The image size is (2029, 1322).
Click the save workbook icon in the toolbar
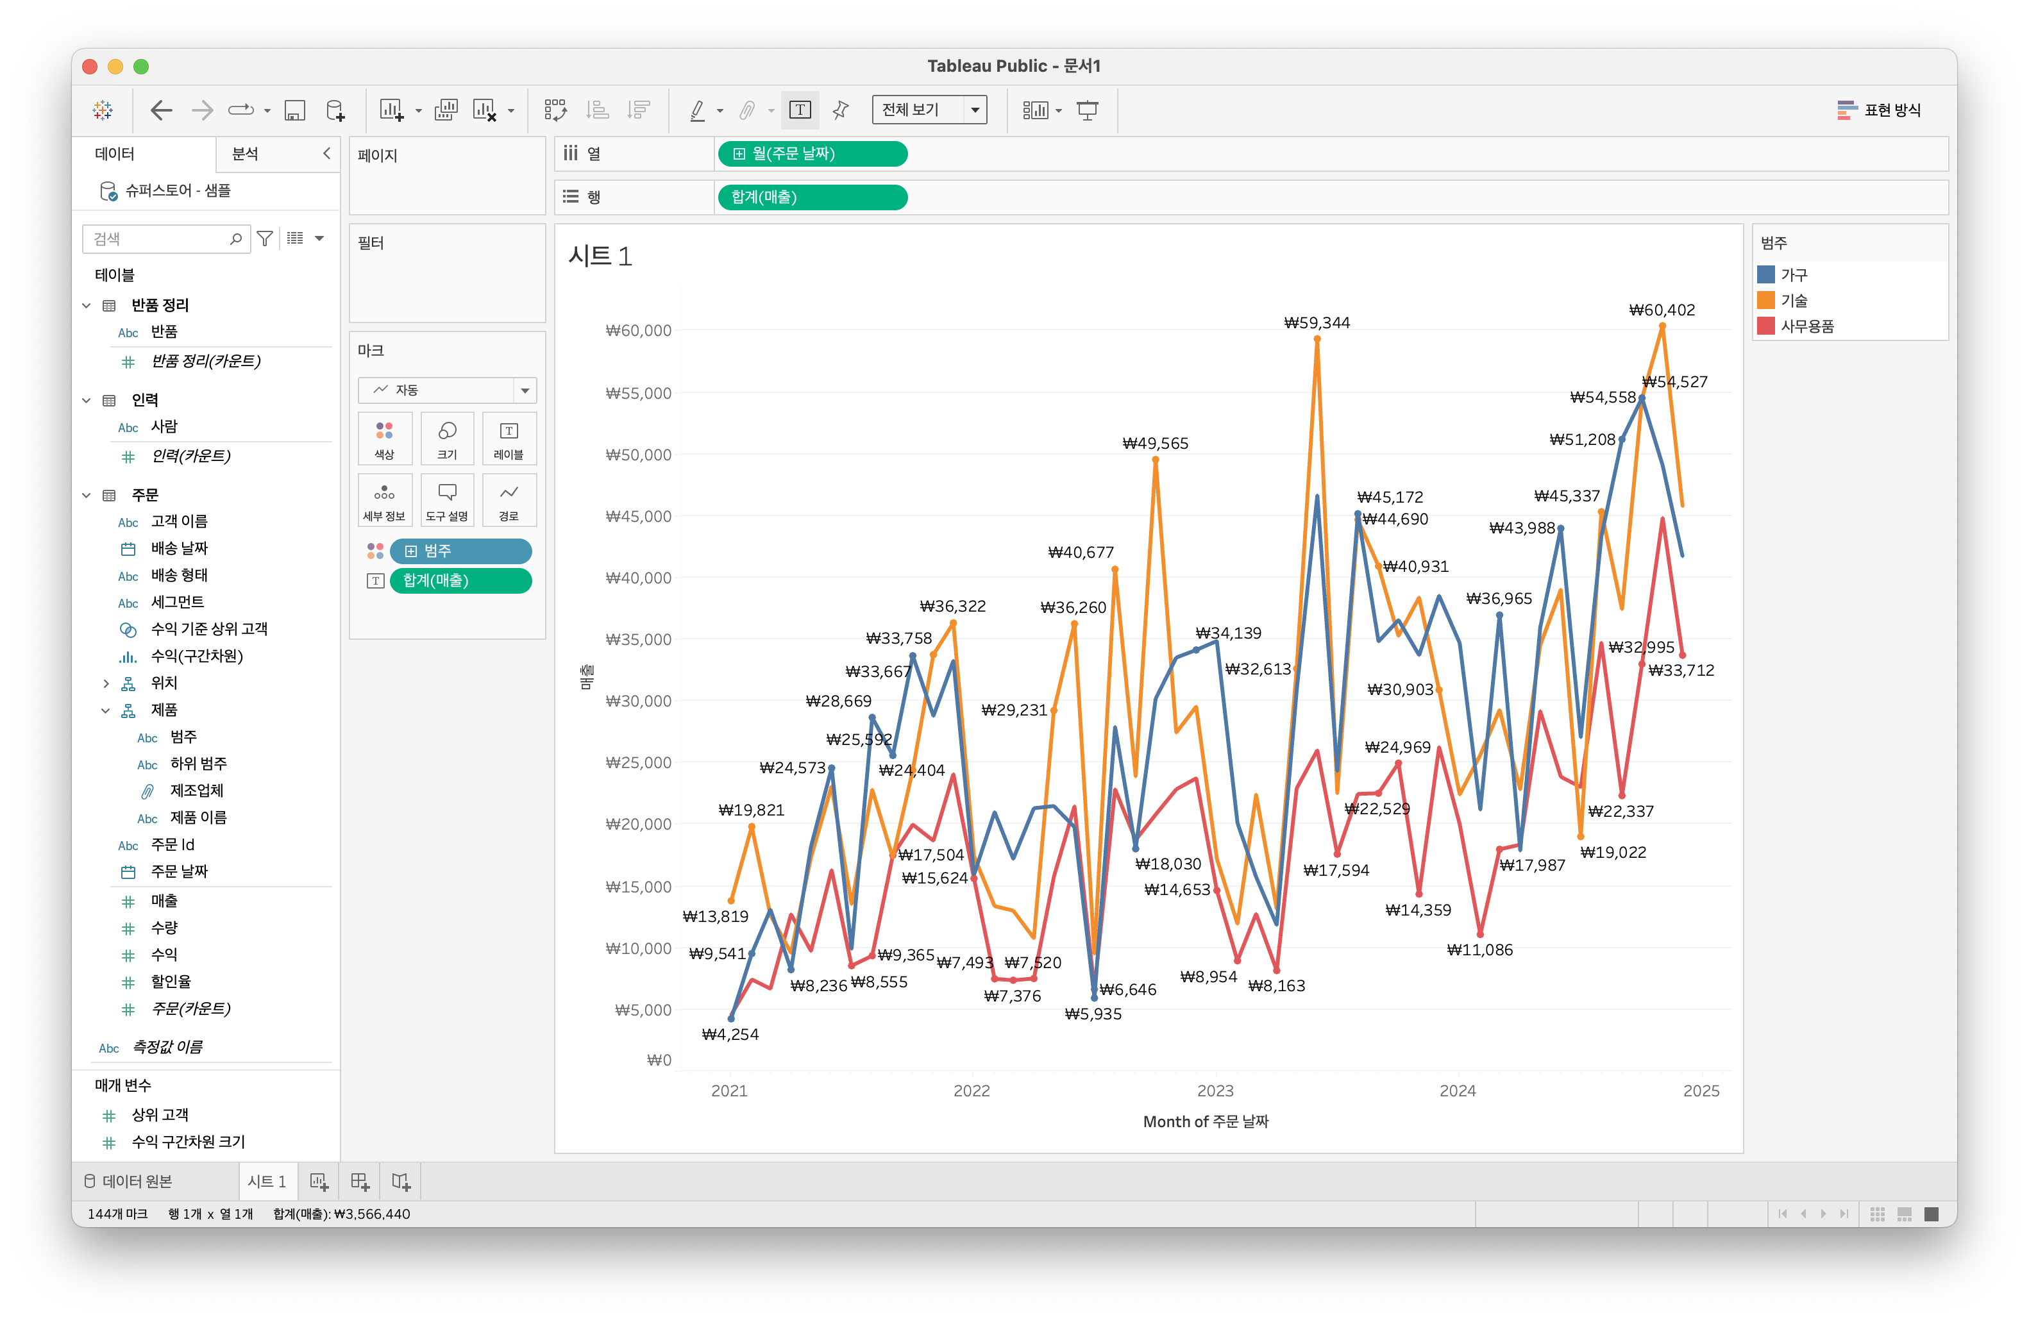294,110
